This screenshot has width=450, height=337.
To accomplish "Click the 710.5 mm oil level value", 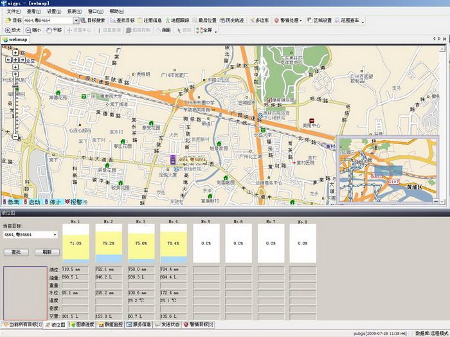I will pyautogui.click(x=75, y=269).
